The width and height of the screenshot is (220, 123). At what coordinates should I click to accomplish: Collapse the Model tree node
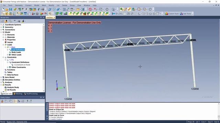tap(1, 32)
